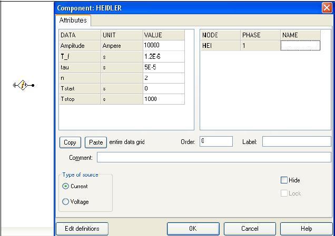Viewport: 335px width, 236px height.
Task: Close the HEIDLER component dialog
Action: [327, 8]
